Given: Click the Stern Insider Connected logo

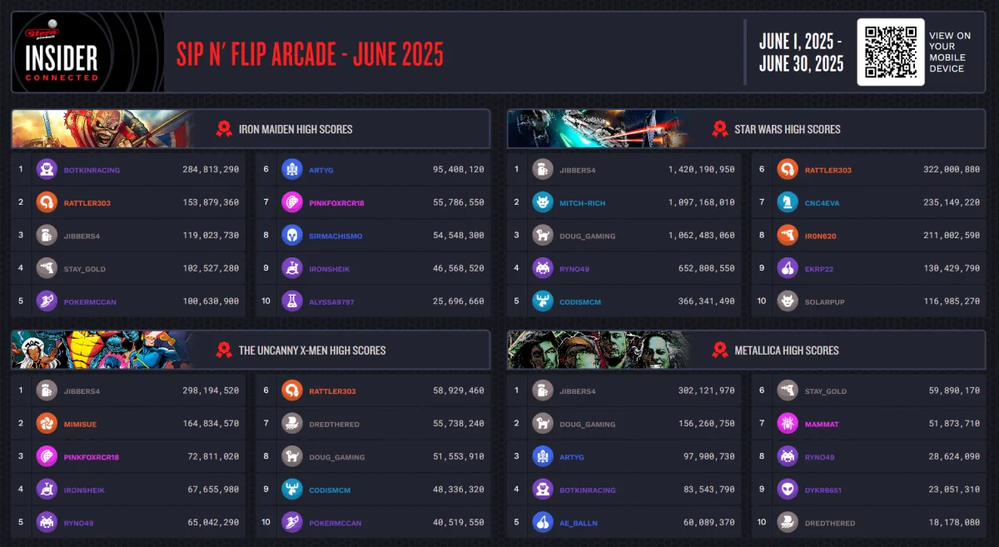Looking at the screenshot, I should [x=87, y=52].
